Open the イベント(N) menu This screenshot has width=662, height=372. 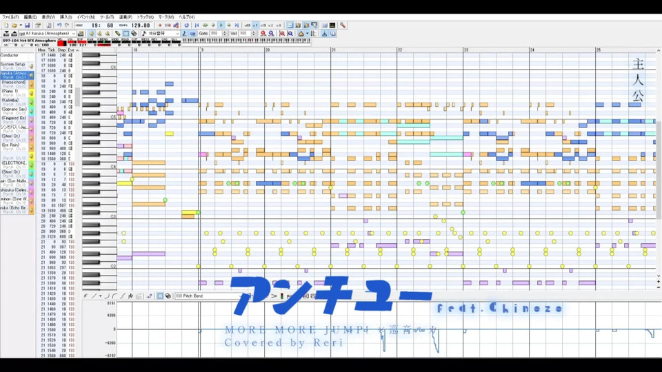point(86,17)
